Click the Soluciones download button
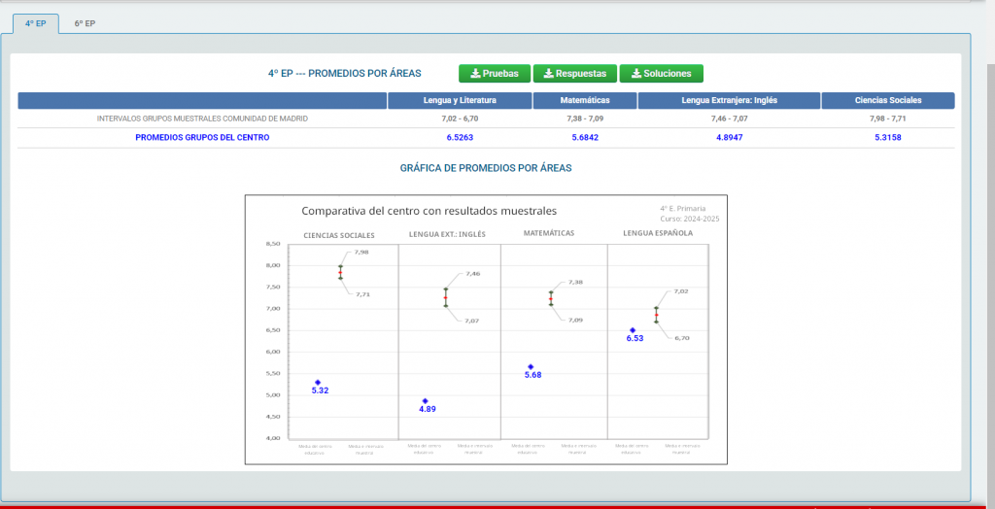Image resolution: width=995 pixels, height=509 pixels. 661,74
